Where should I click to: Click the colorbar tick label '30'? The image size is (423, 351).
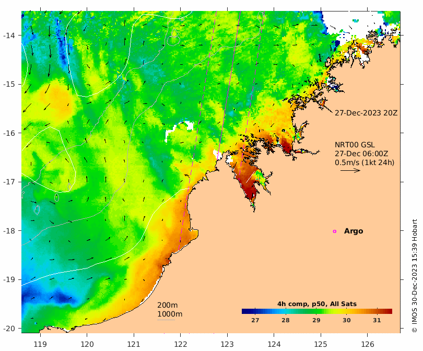346,320
